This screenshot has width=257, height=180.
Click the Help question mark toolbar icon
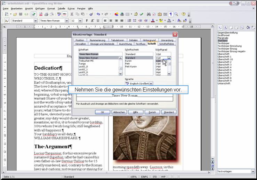pyautogui.click(x=183, y=14)
